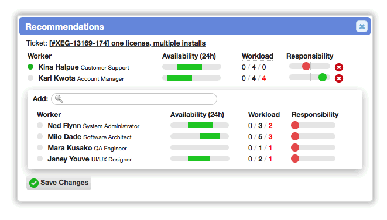Close the Recommendations dialog
This screenshot has height=220, width=387.
[x=362, y=26]
